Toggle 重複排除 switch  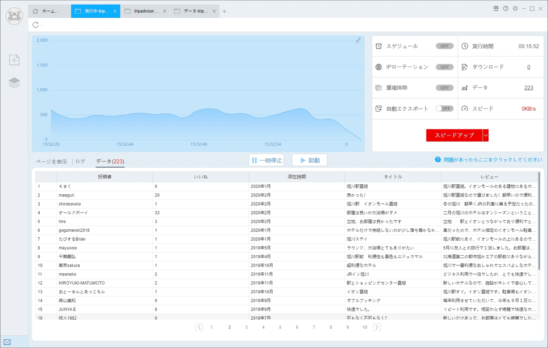[445, 88]
